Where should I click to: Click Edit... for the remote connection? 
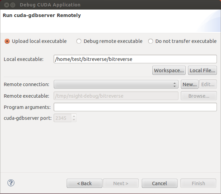208,84
